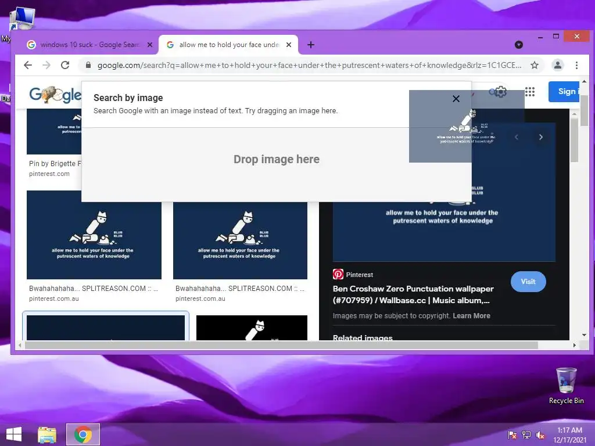Screen dimensions: 595x446
Task: Close the 'windows 10 suck' tab
Action: 150,45
